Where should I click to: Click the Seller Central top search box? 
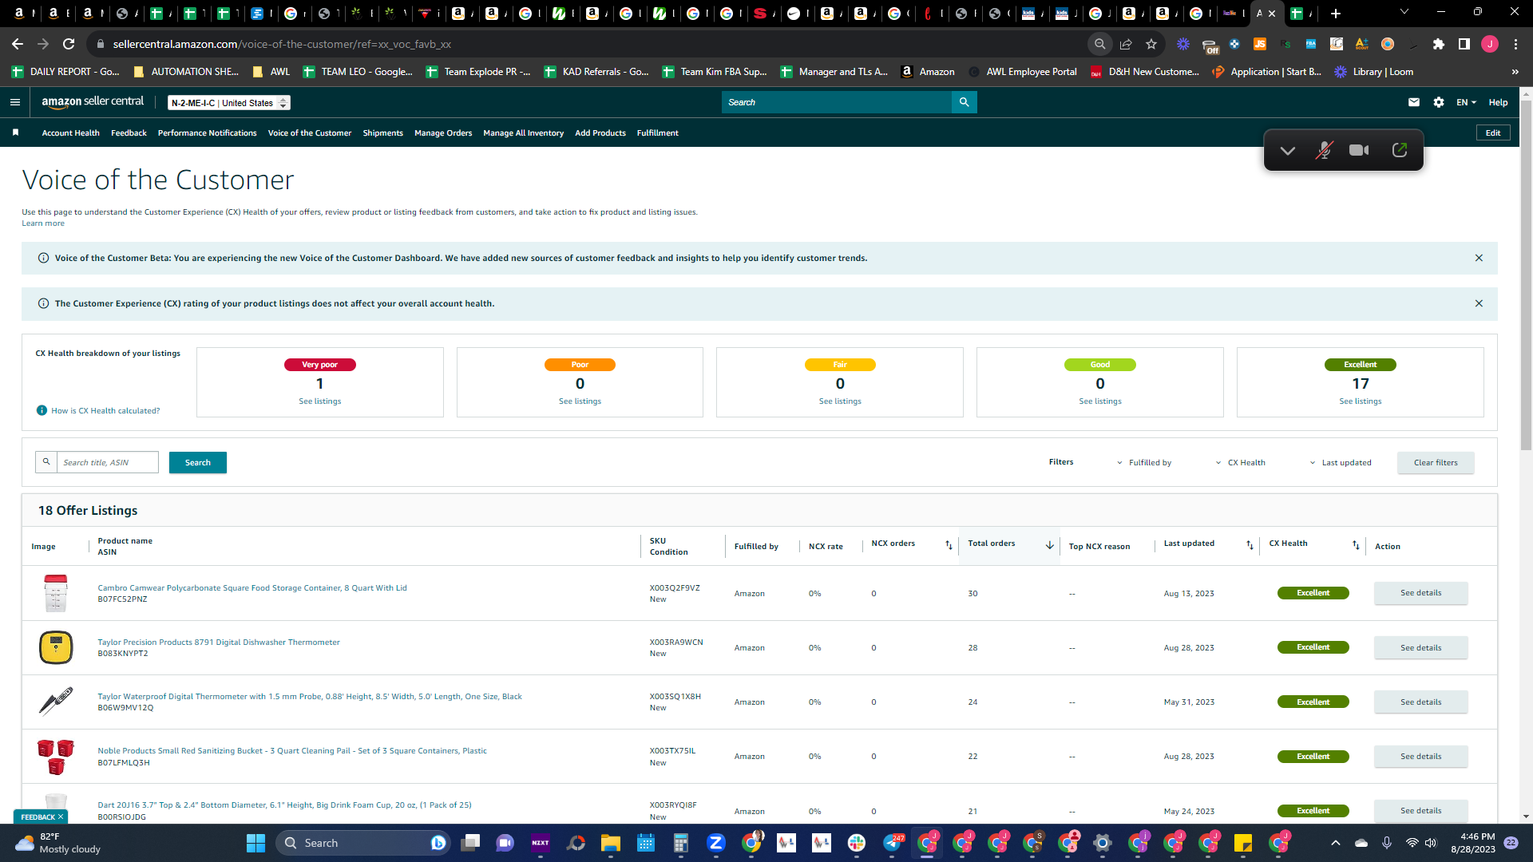pos(836,102)
